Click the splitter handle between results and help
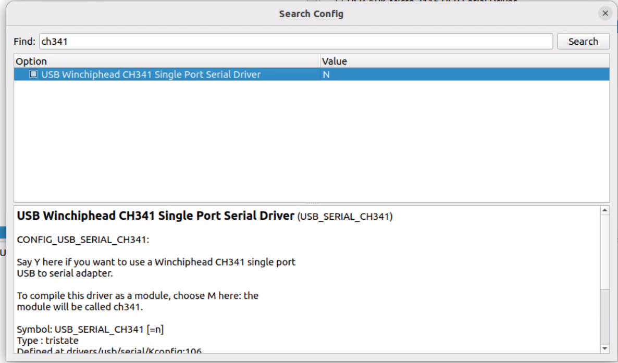This screenshot has height=363, width=618. click(312, 204)
